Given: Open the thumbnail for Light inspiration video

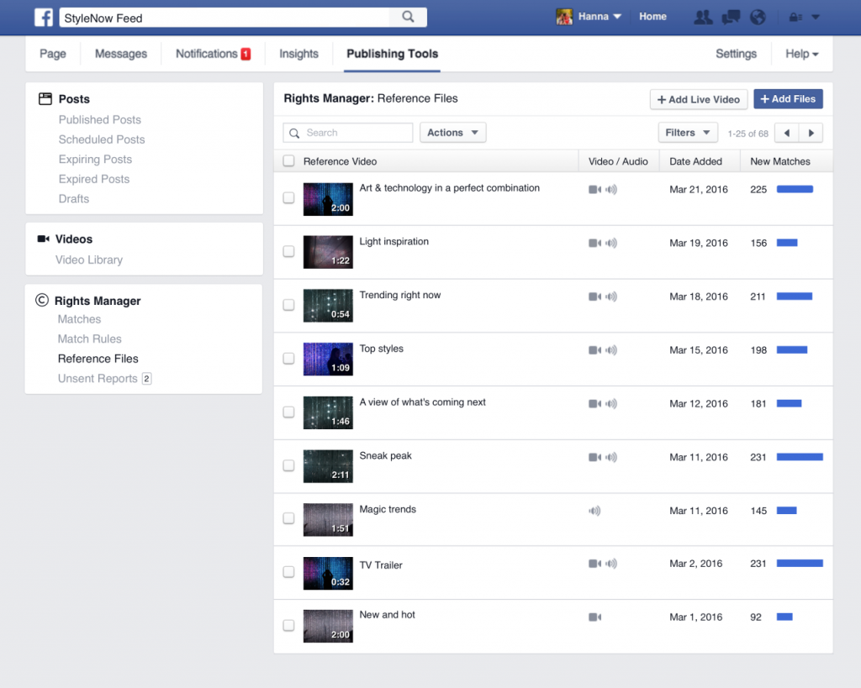Looking at the screenshot, I should (x=328, y=251).
